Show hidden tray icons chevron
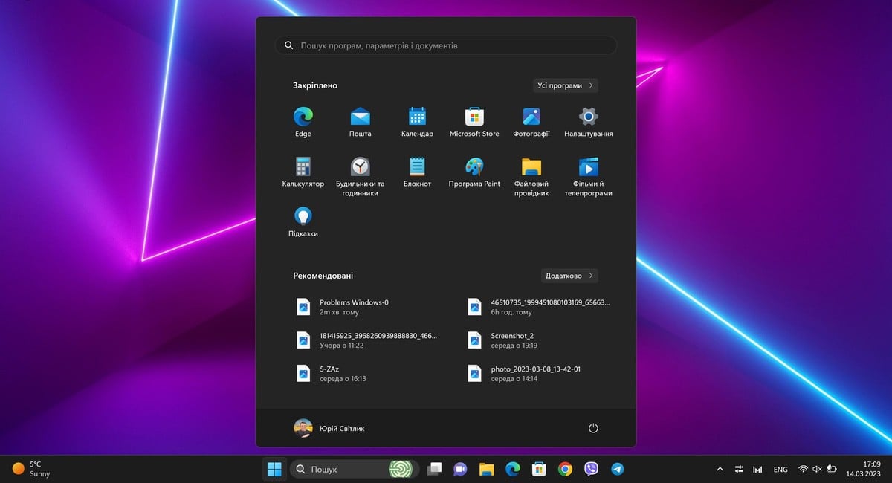The width and height of the screenshot is (892, 483). (720, 469)
